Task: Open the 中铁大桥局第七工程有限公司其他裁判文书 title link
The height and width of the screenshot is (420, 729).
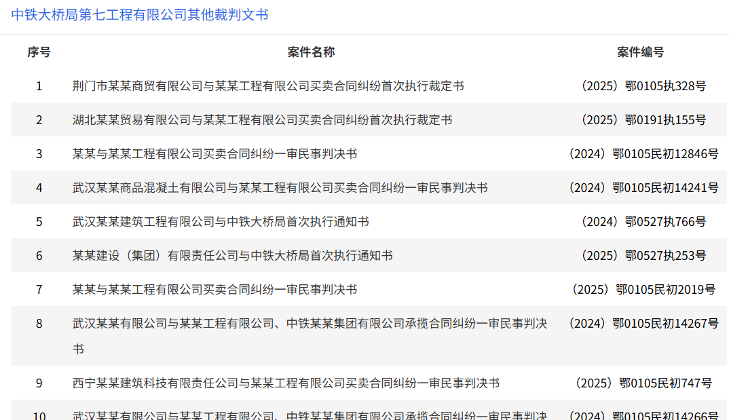Action: click(x=140, y=14)
